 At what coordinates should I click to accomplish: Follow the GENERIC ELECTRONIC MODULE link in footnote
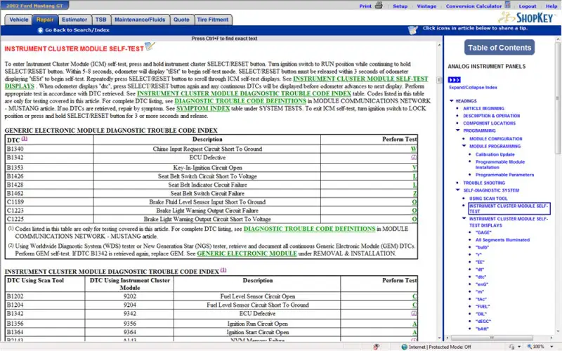[x=247, y=253]
